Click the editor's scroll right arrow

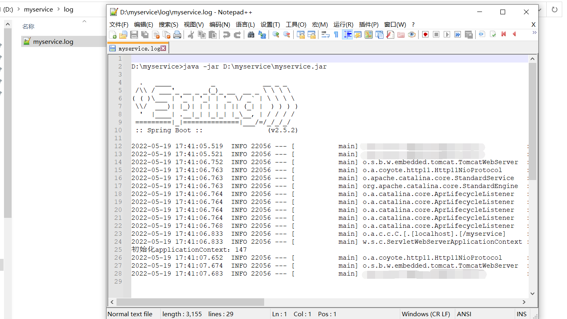(524, 302)
